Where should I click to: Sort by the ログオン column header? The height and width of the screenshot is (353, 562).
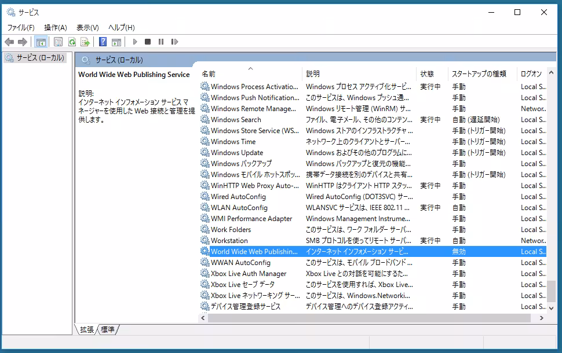pyautogui.click(x=532, y=73)
